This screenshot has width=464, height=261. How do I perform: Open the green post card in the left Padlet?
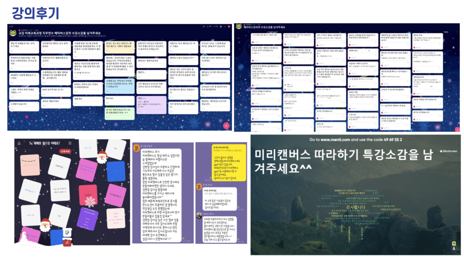coord(119,113)
